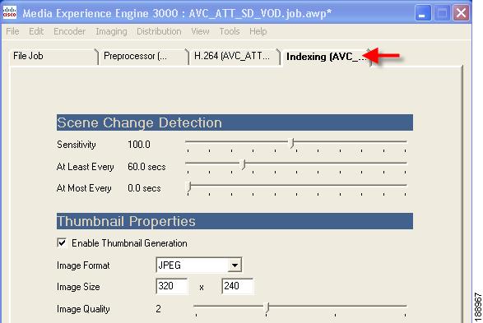Switch to the File Job tab

click(x=53, y=56)
